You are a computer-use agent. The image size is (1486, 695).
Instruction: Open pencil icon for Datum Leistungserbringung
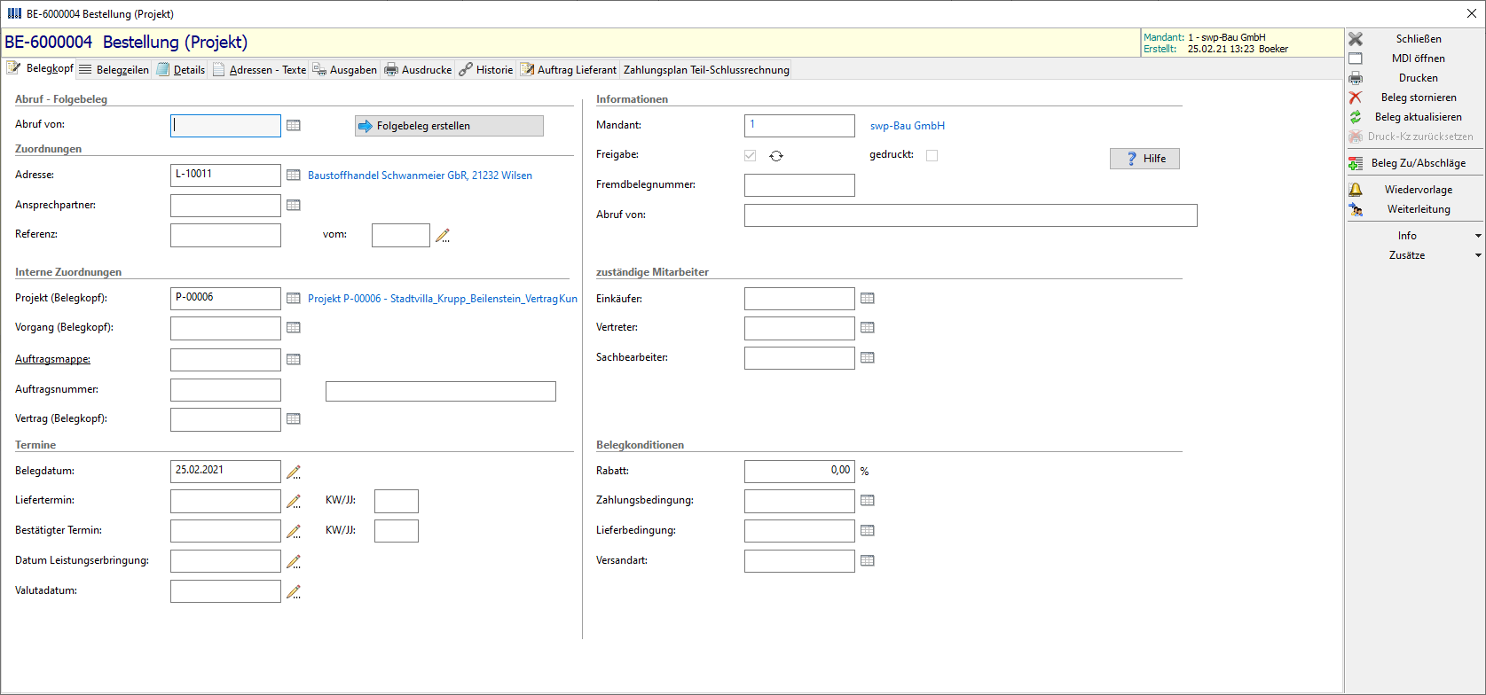point(294,562)
